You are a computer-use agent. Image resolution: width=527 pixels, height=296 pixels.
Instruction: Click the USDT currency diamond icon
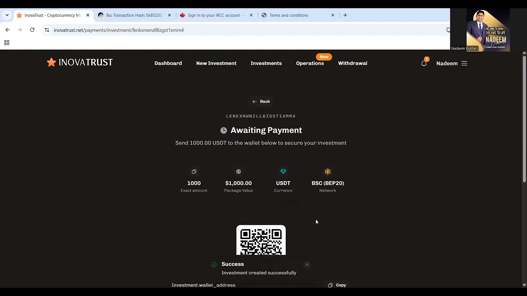pyautogui.click(x=283, y=171)
